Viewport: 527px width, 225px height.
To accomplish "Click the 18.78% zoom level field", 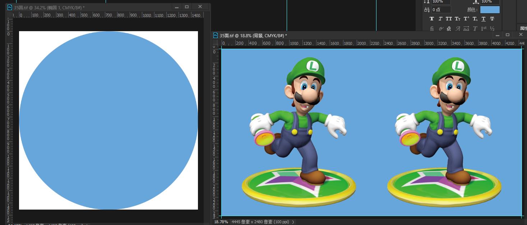I will [221, 222].
